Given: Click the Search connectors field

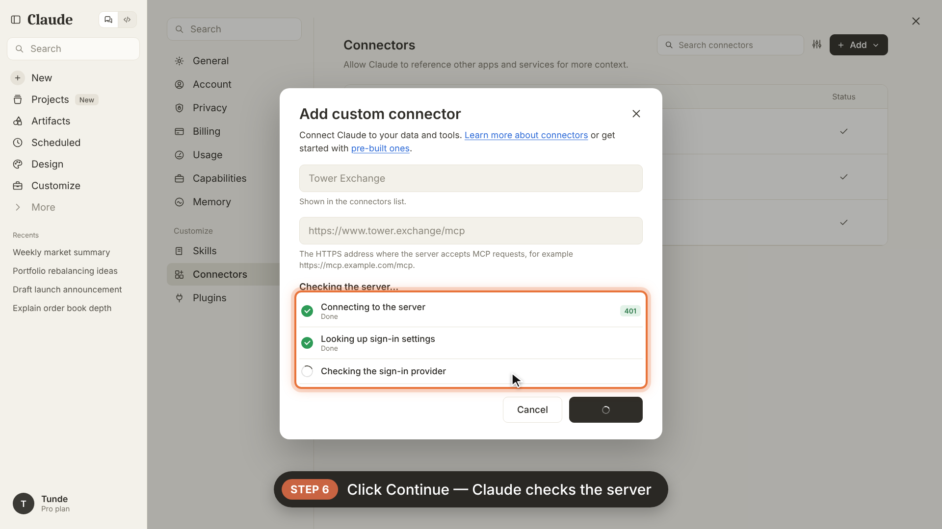Looking at the screenshot, I should (x=730, y=45).
